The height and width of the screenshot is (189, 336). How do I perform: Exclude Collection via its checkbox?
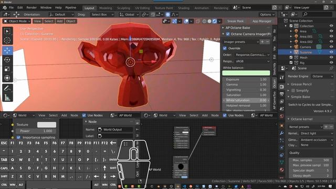tap(291, 26)
